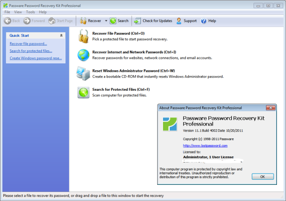286x201 pixels.
Task: Click 'Pick a protected file to start password recovery.'
Action: tap(130, 39)
